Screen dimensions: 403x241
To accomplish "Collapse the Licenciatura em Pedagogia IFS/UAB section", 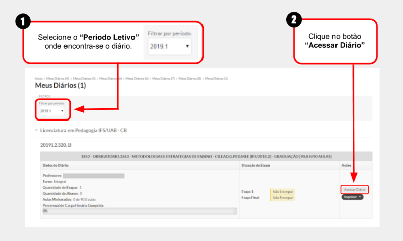I will (36, 130).
